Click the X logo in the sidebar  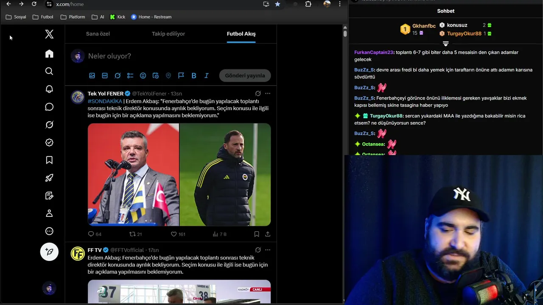pyautogui.click(x=49, y=34)
